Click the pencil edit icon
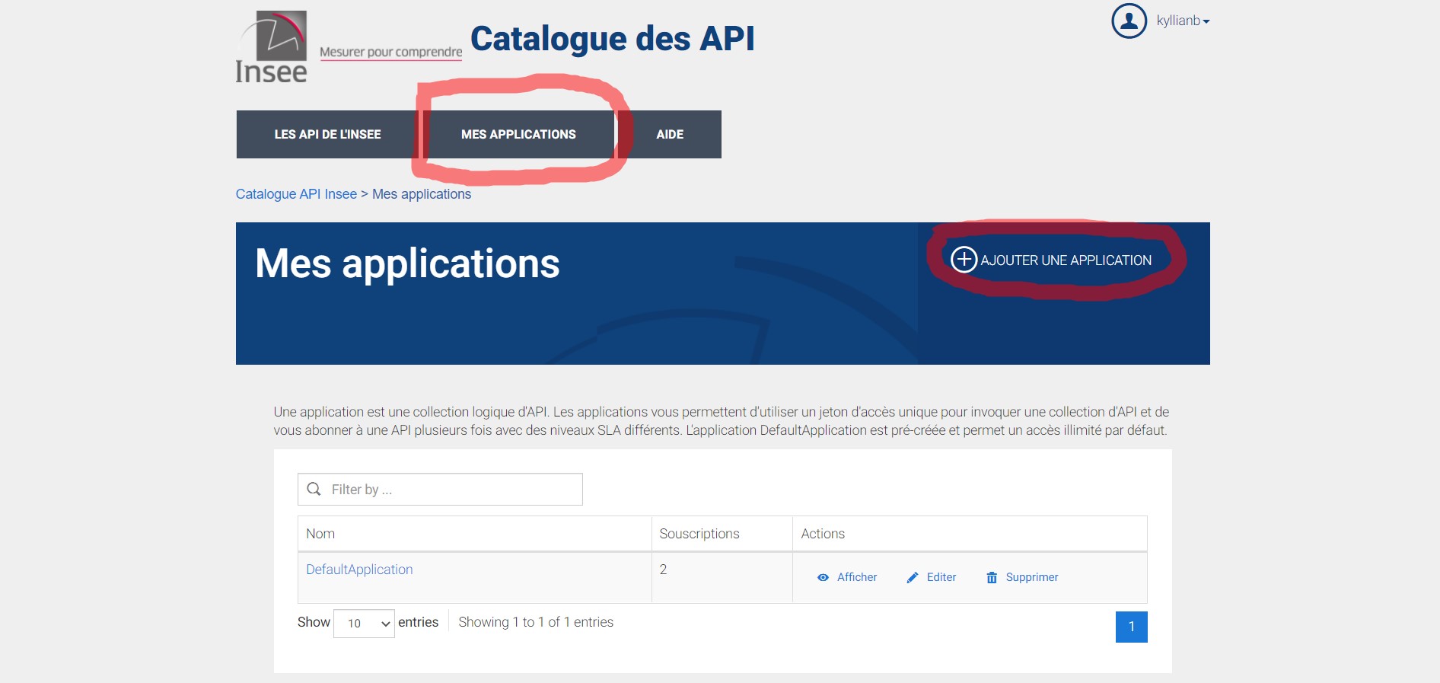 913,577
